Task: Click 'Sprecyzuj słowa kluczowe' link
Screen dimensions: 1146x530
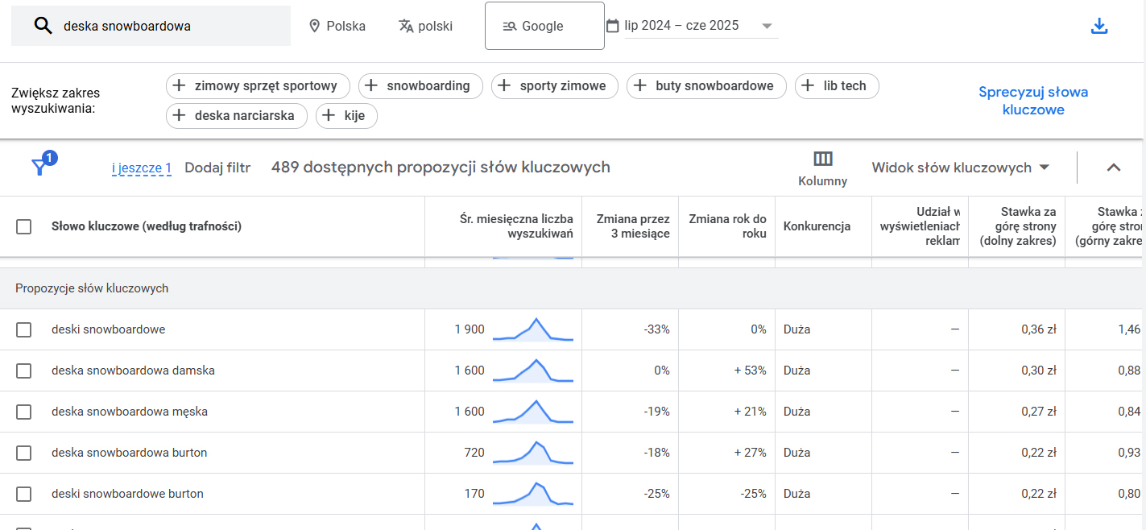Action: pos(1032,101)
